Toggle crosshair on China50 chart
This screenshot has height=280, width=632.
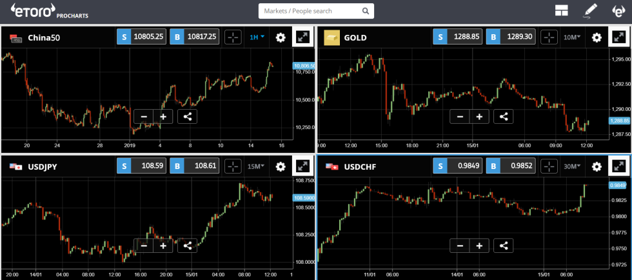[233, 37]
